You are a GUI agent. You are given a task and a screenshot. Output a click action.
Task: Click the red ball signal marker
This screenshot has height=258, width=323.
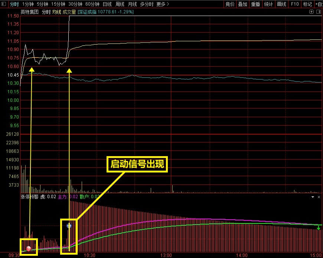[29, 248]
